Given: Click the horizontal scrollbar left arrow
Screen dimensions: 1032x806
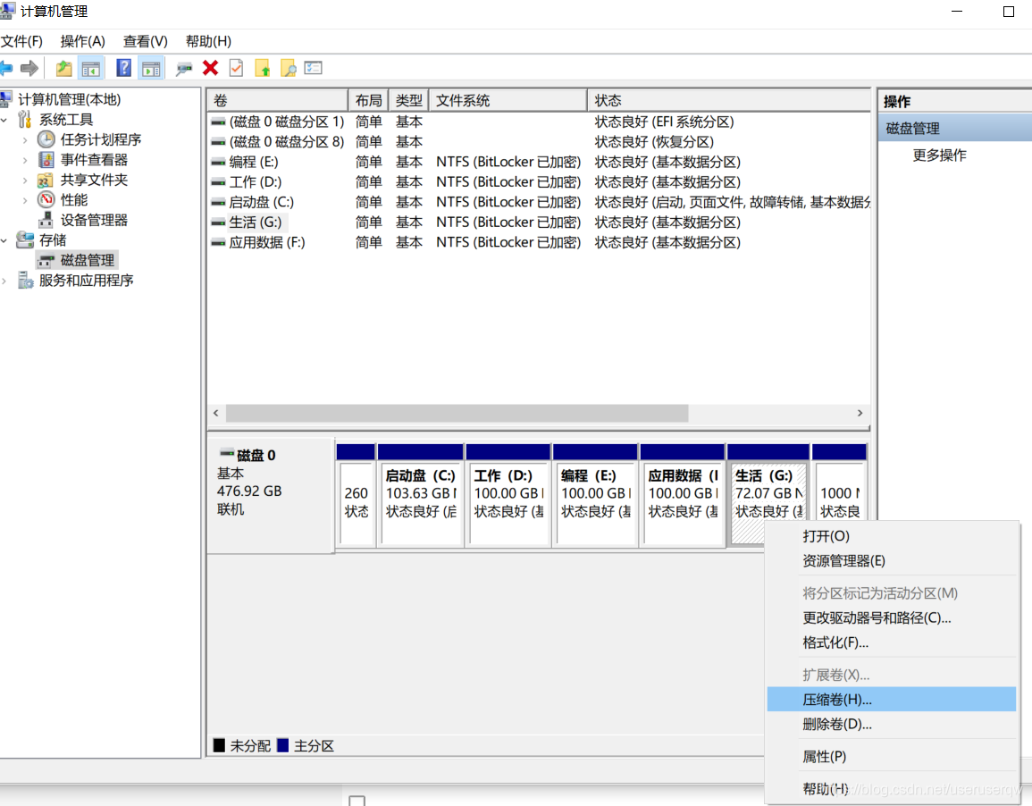Looking at the screenshot, I should [216, 413].
